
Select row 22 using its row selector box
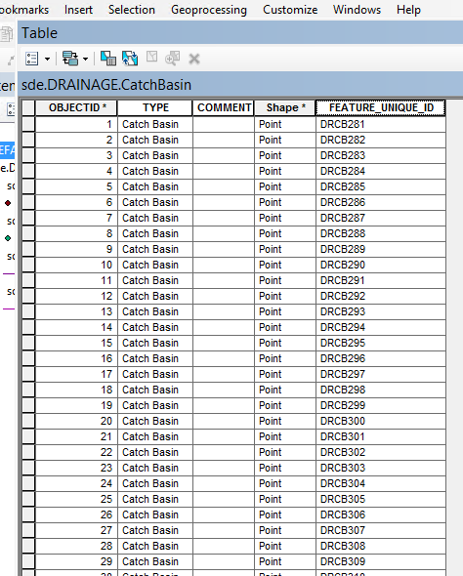(28, 452)
